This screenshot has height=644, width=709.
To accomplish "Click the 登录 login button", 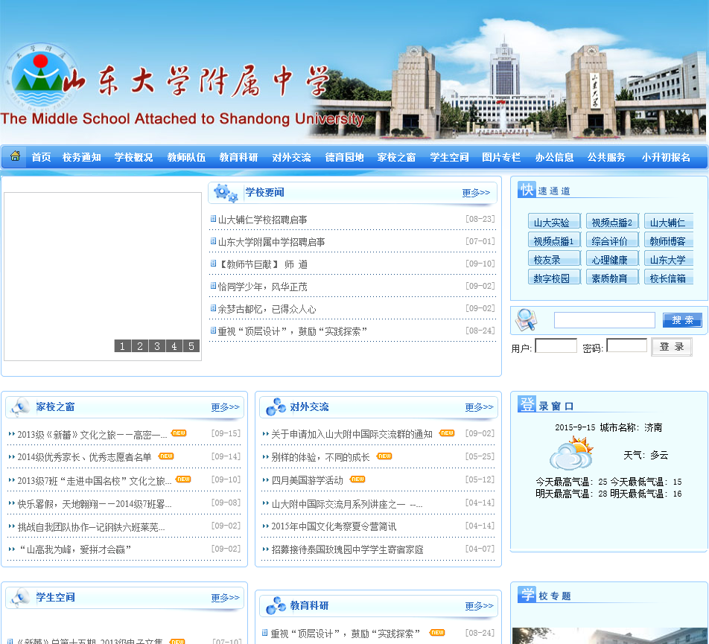I will 672,347.
